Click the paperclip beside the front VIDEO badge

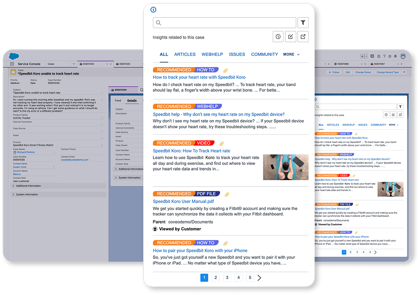221,143
